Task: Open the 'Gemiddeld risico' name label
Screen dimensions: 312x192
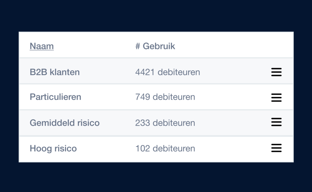Action: [65, 123]
